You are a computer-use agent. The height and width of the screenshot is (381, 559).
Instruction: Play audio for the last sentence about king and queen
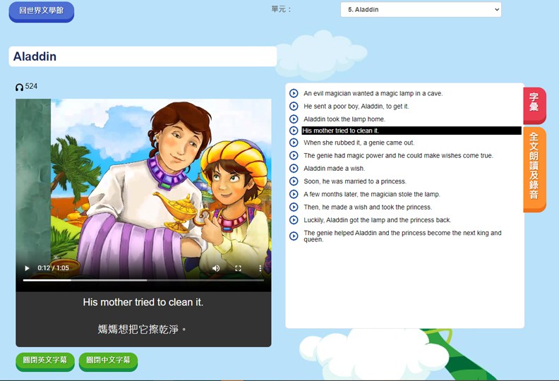pos(294,236)
